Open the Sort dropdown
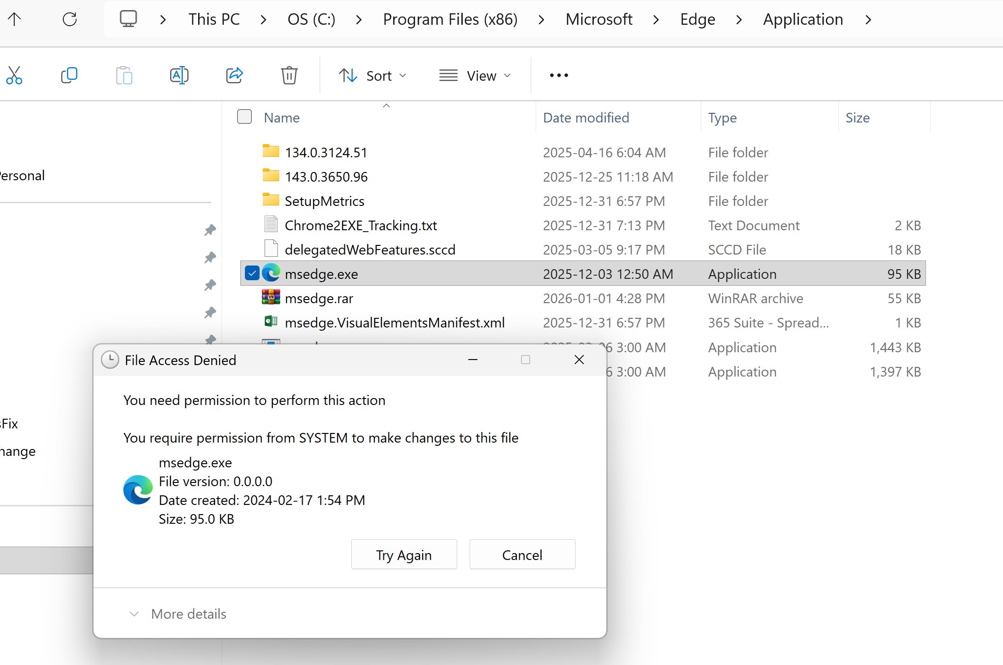Image resolution: width=1003 pixels, height=665 pixels. click(372, 75)
